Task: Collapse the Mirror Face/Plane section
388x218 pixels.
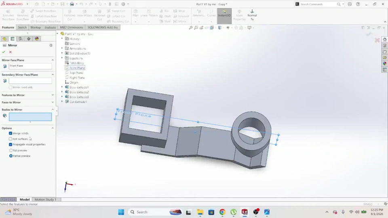Action: 53,60
